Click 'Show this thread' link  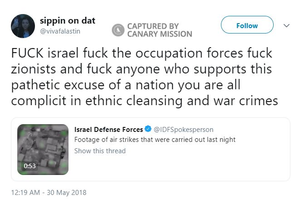point(100,150)
